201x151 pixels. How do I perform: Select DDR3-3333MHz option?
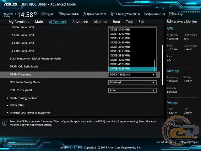(131, 38)
